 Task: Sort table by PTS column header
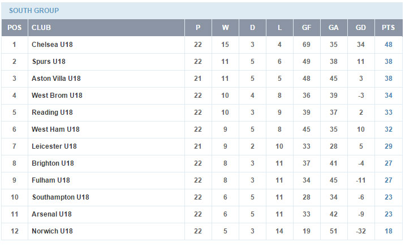(x=388, y=28)
